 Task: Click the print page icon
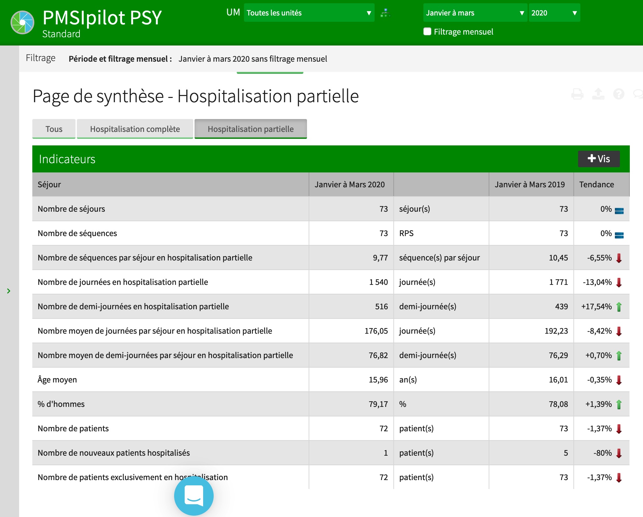577,94
